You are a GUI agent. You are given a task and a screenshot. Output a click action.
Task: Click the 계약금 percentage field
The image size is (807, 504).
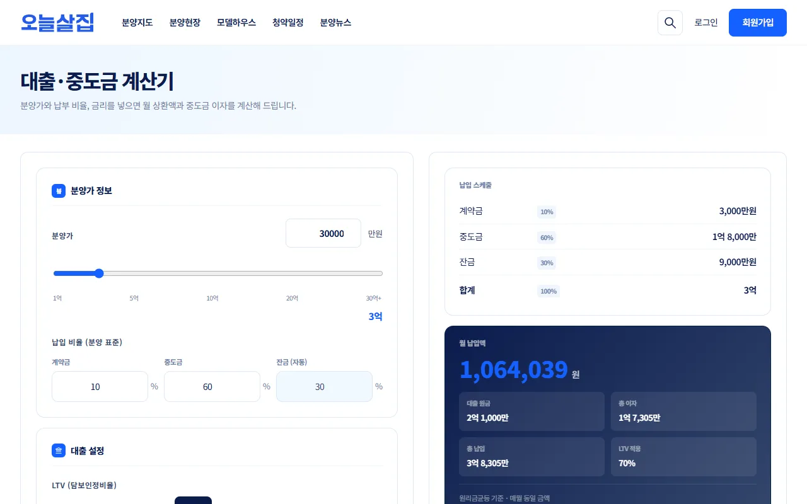click(100, 387)
